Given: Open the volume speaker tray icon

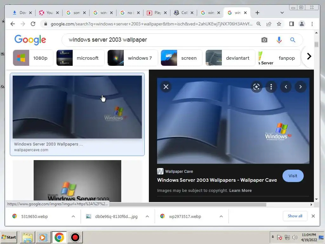Looking at the screenshot, I should tap(295, 237).
